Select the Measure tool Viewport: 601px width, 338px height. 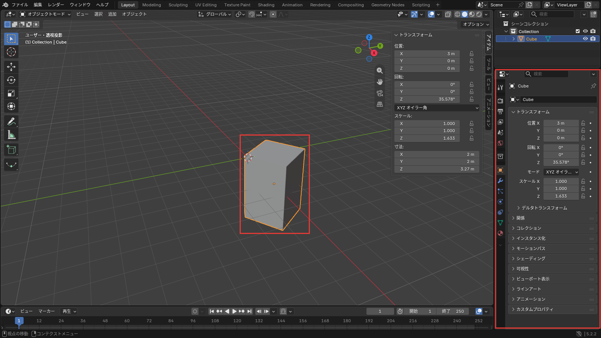coord(11,135)
